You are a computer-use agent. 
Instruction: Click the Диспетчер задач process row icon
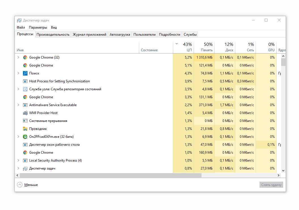(25, 168)
